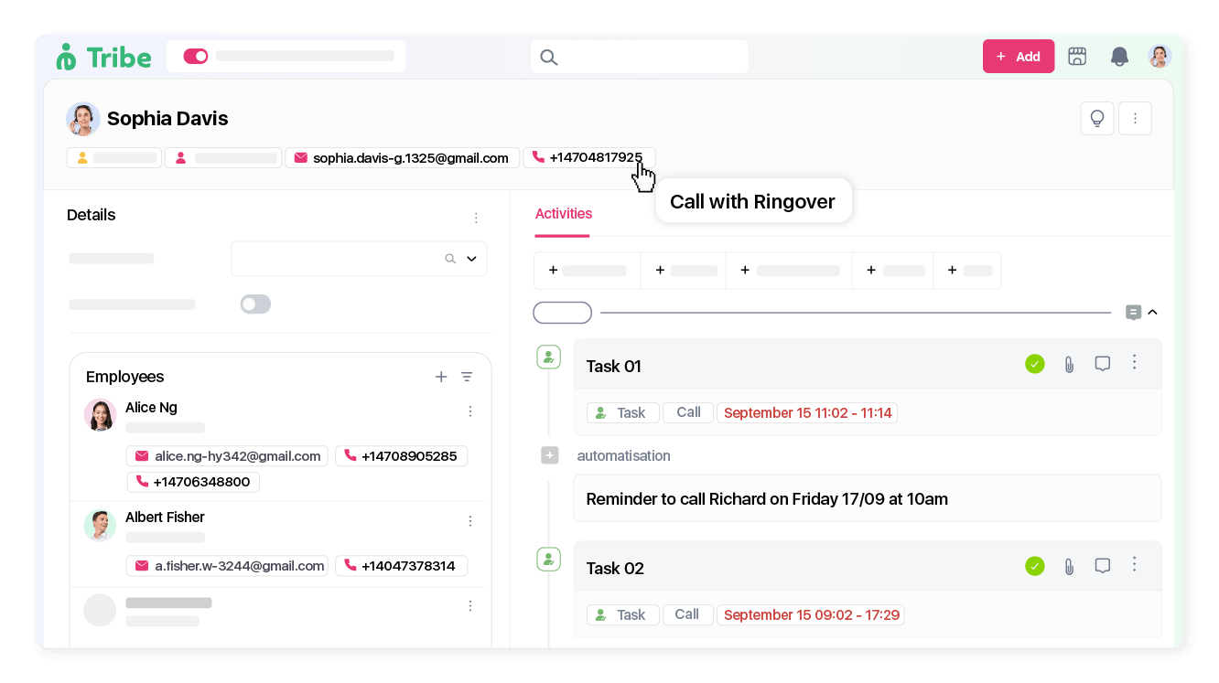Expand the search dropdown in Details
This screenshot has width=1219, height=683.
(472, 259)
